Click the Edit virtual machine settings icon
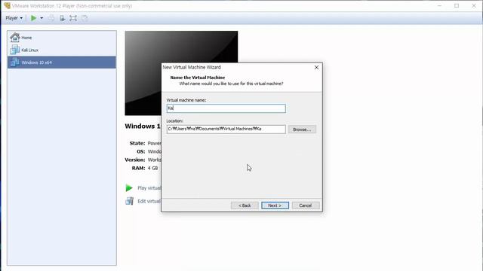The width and height of the screenshot is (483, 271). click(x=129, y=201)
